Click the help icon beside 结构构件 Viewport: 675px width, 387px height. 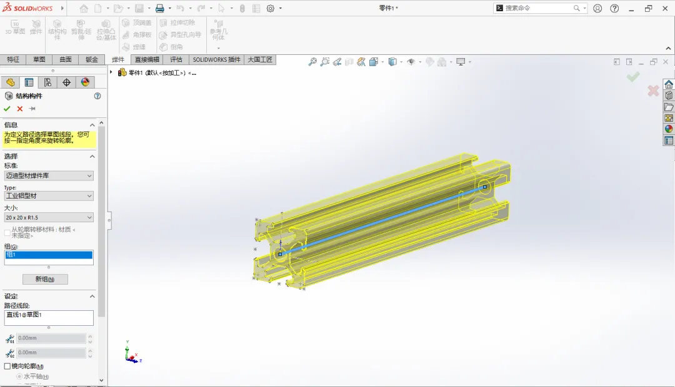click(x=97, y=96)
